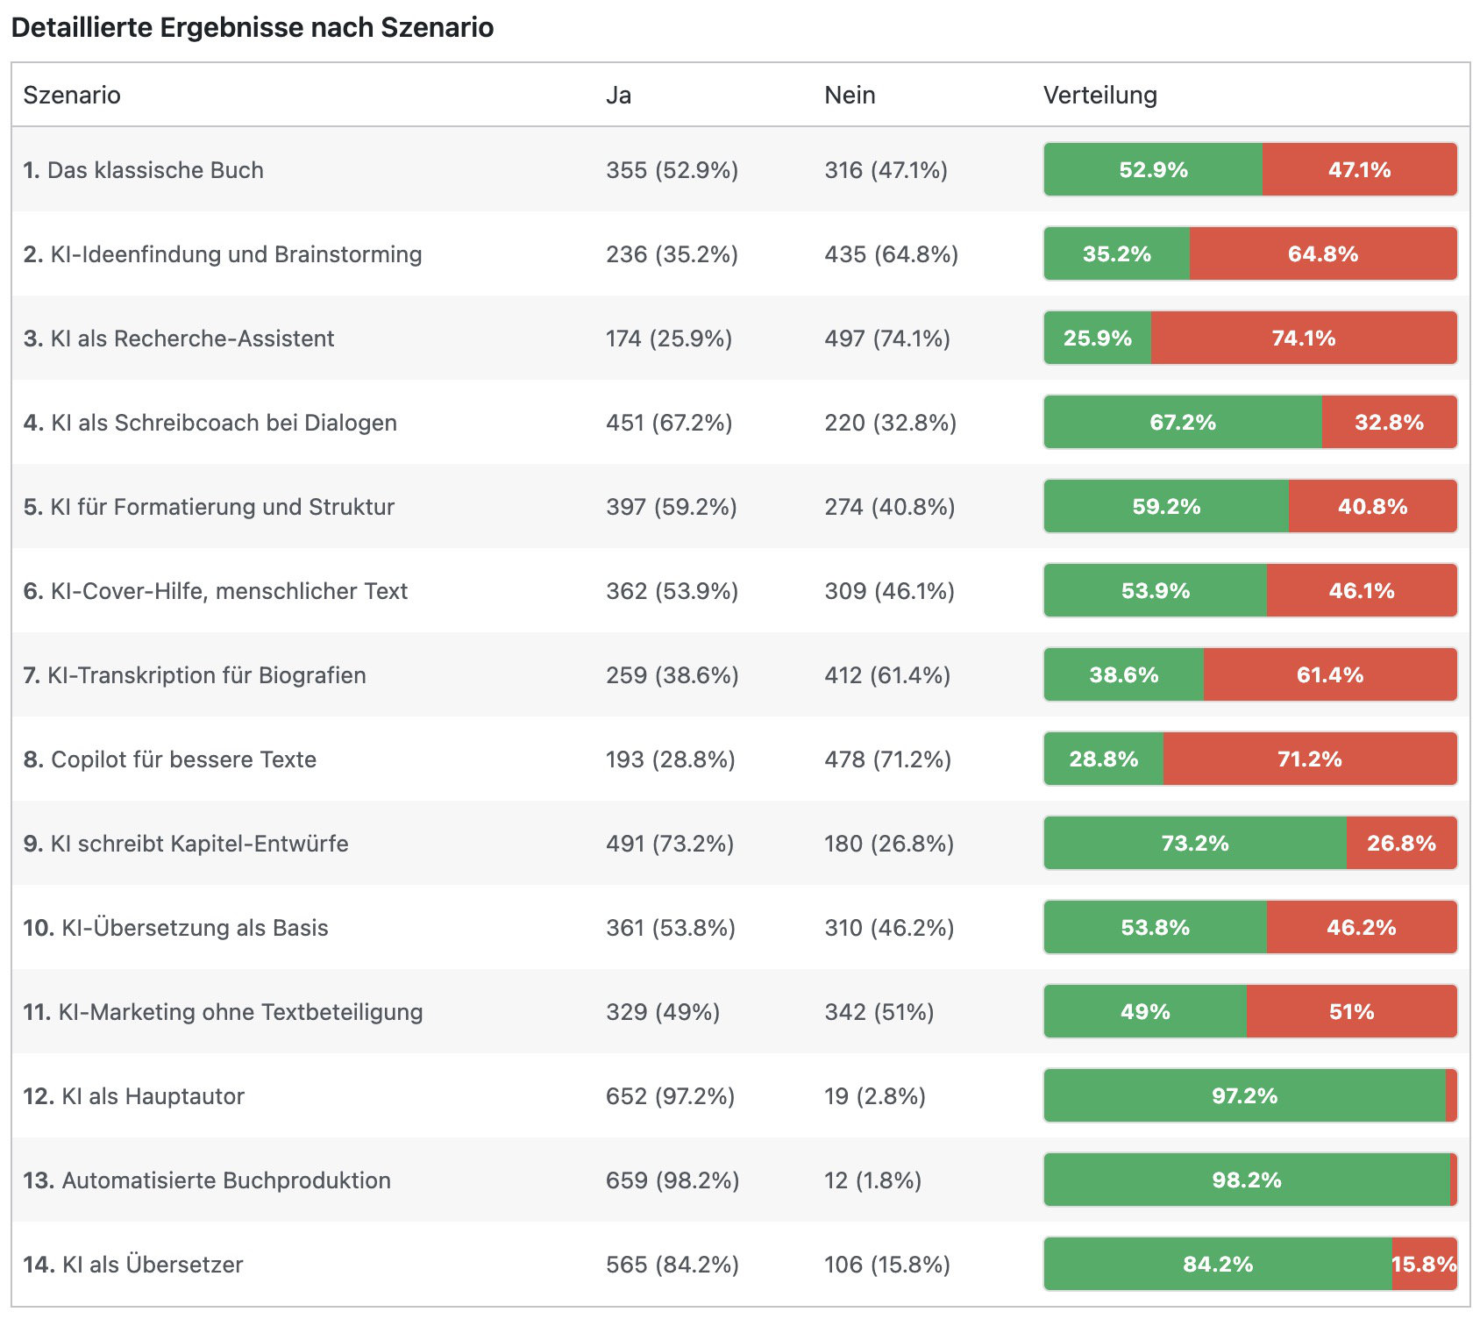Click 'KI als Hauptautor' scenario text
Viewport: 1480px width, 1319px height.
click(x=133, y=1096)
